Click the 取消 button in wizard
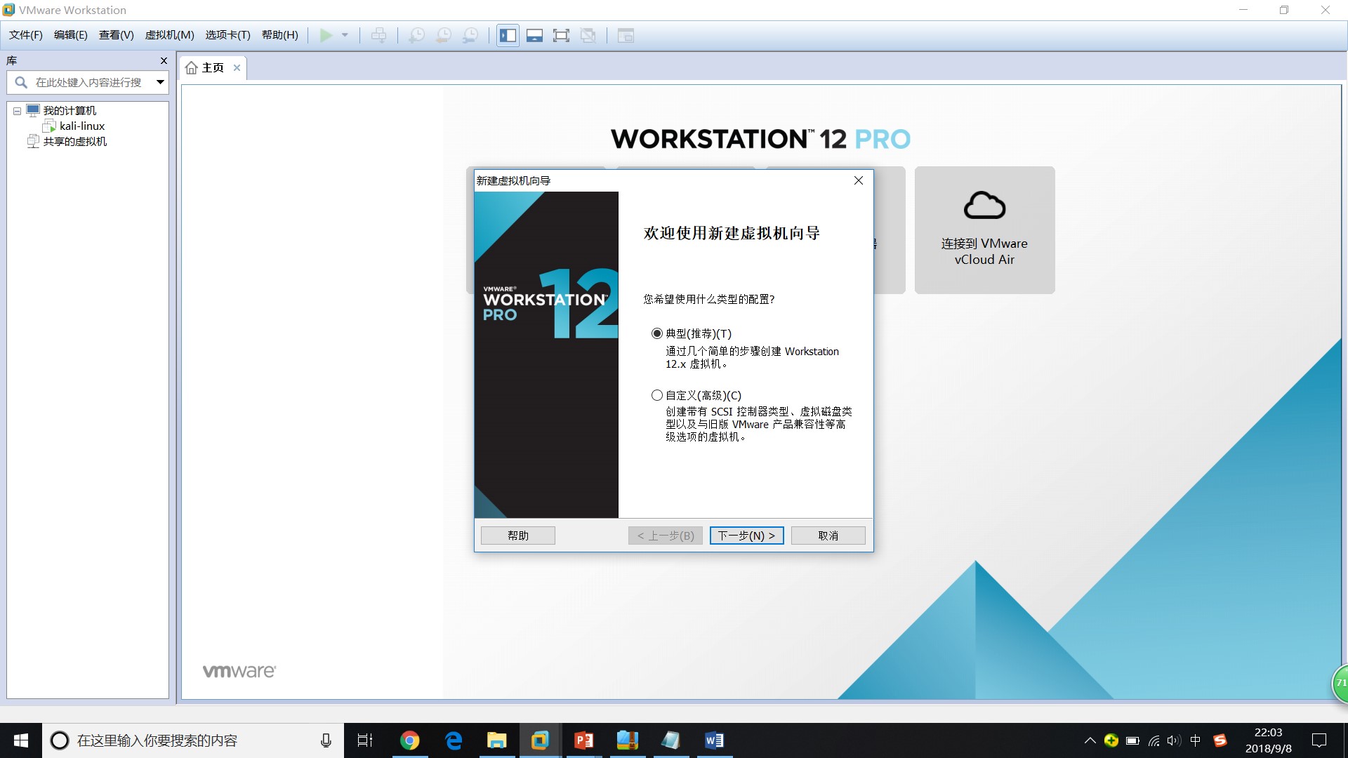 pos(828,536)
